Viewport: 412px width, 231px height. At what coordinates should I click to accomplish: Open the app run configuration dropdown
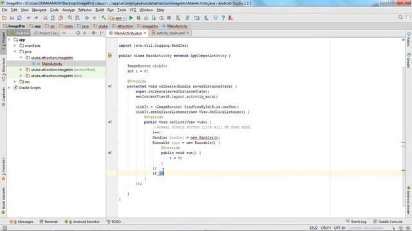coord(118,18)
